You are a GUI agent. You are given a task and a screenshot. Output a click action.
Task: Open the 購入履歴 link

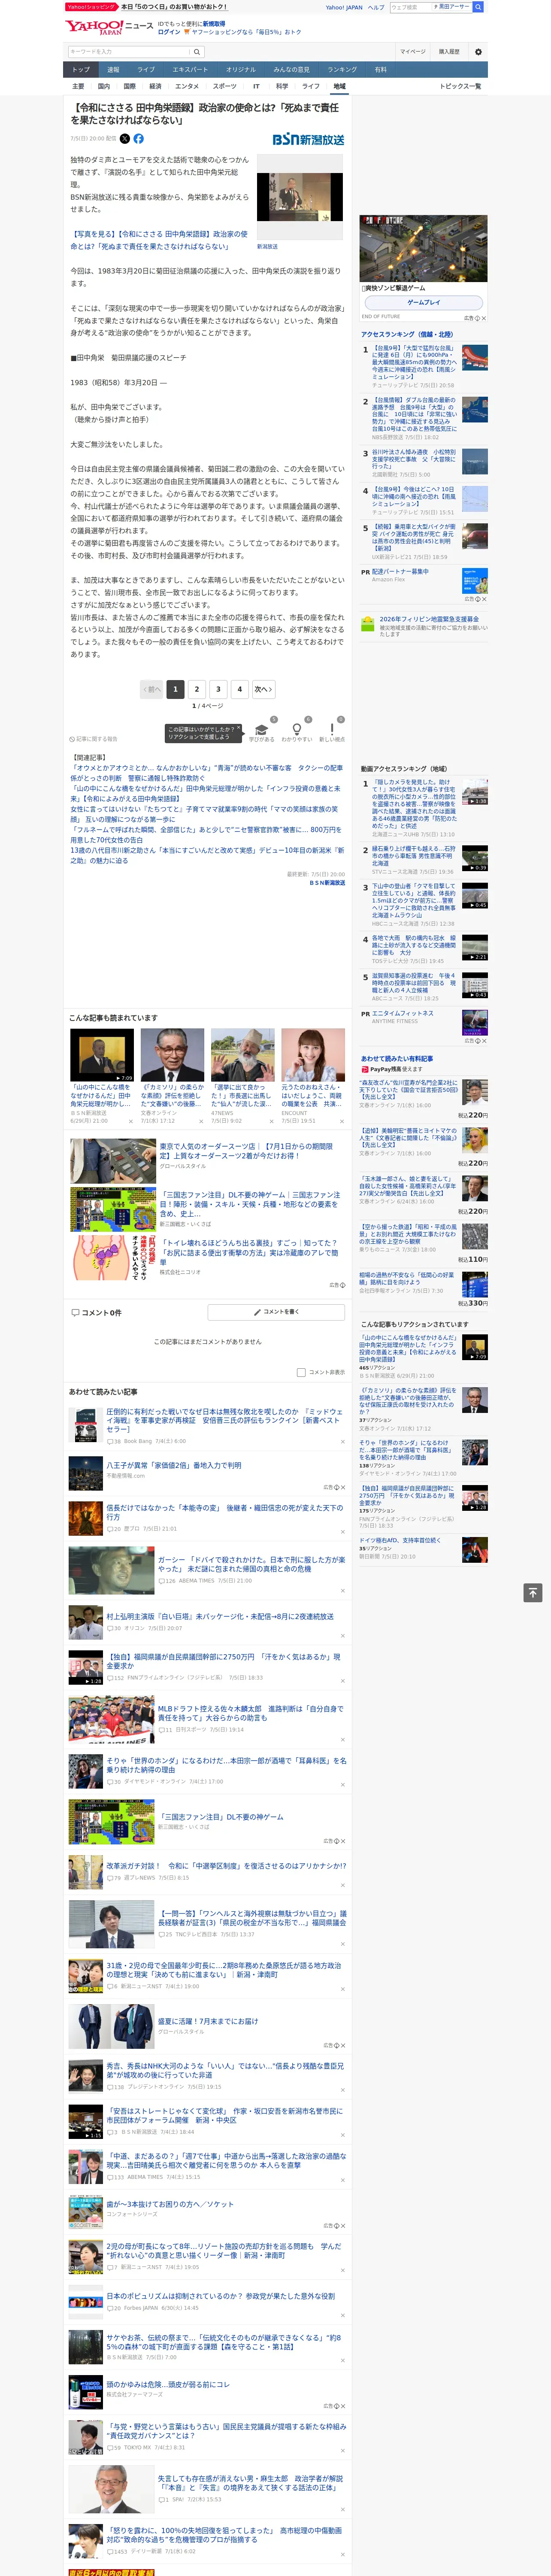point(449,51)
